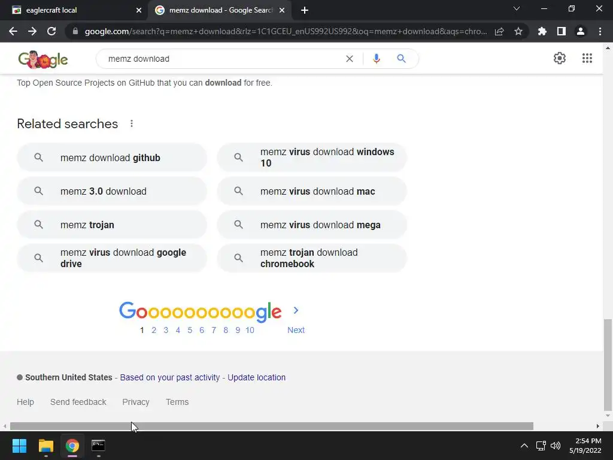Reload the page with the refresh icon

51,32
